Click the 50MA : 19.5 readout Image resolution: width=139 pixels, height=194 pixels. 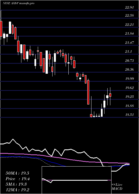17,173
